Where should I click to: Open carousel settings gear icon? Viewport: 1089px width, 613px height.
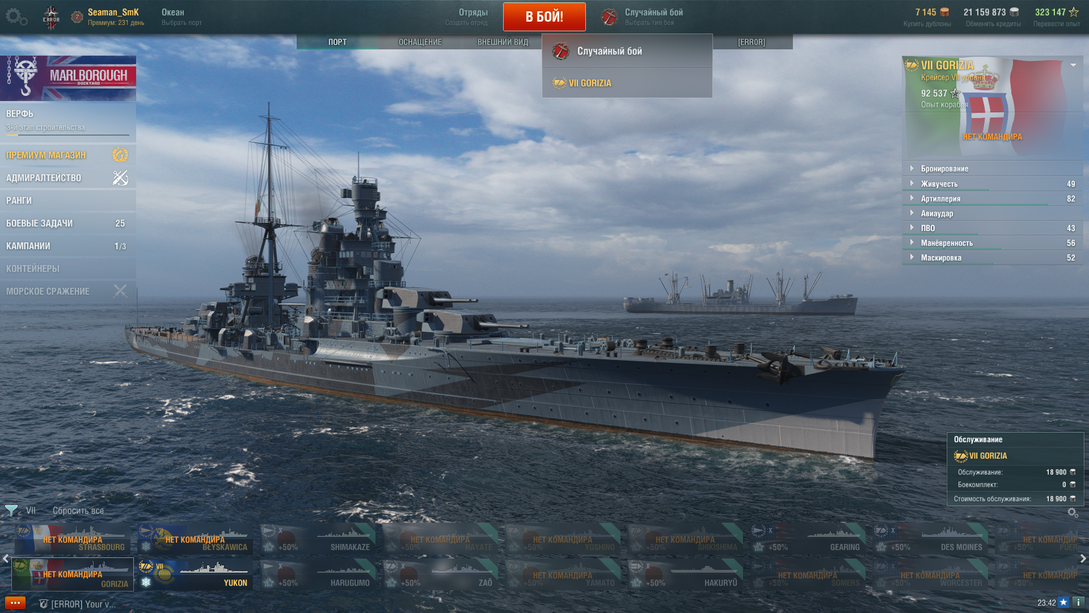[x=1073, y=513]
